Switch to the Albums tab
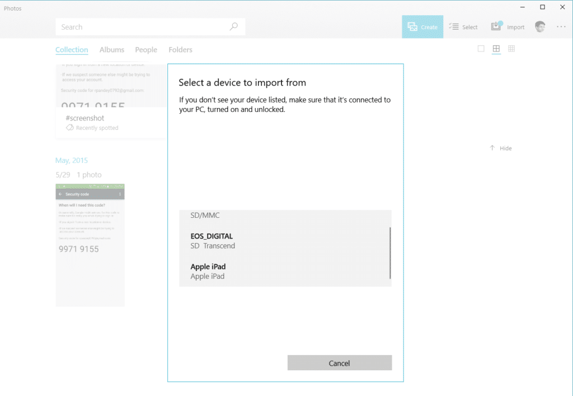The image size is (573, 396). click(112, 50)
